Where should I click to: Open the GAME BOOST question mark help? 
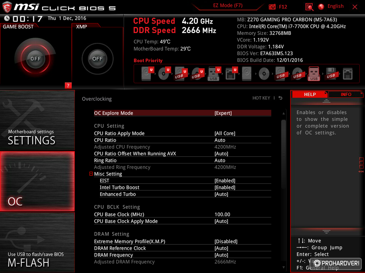click(68, 86)
